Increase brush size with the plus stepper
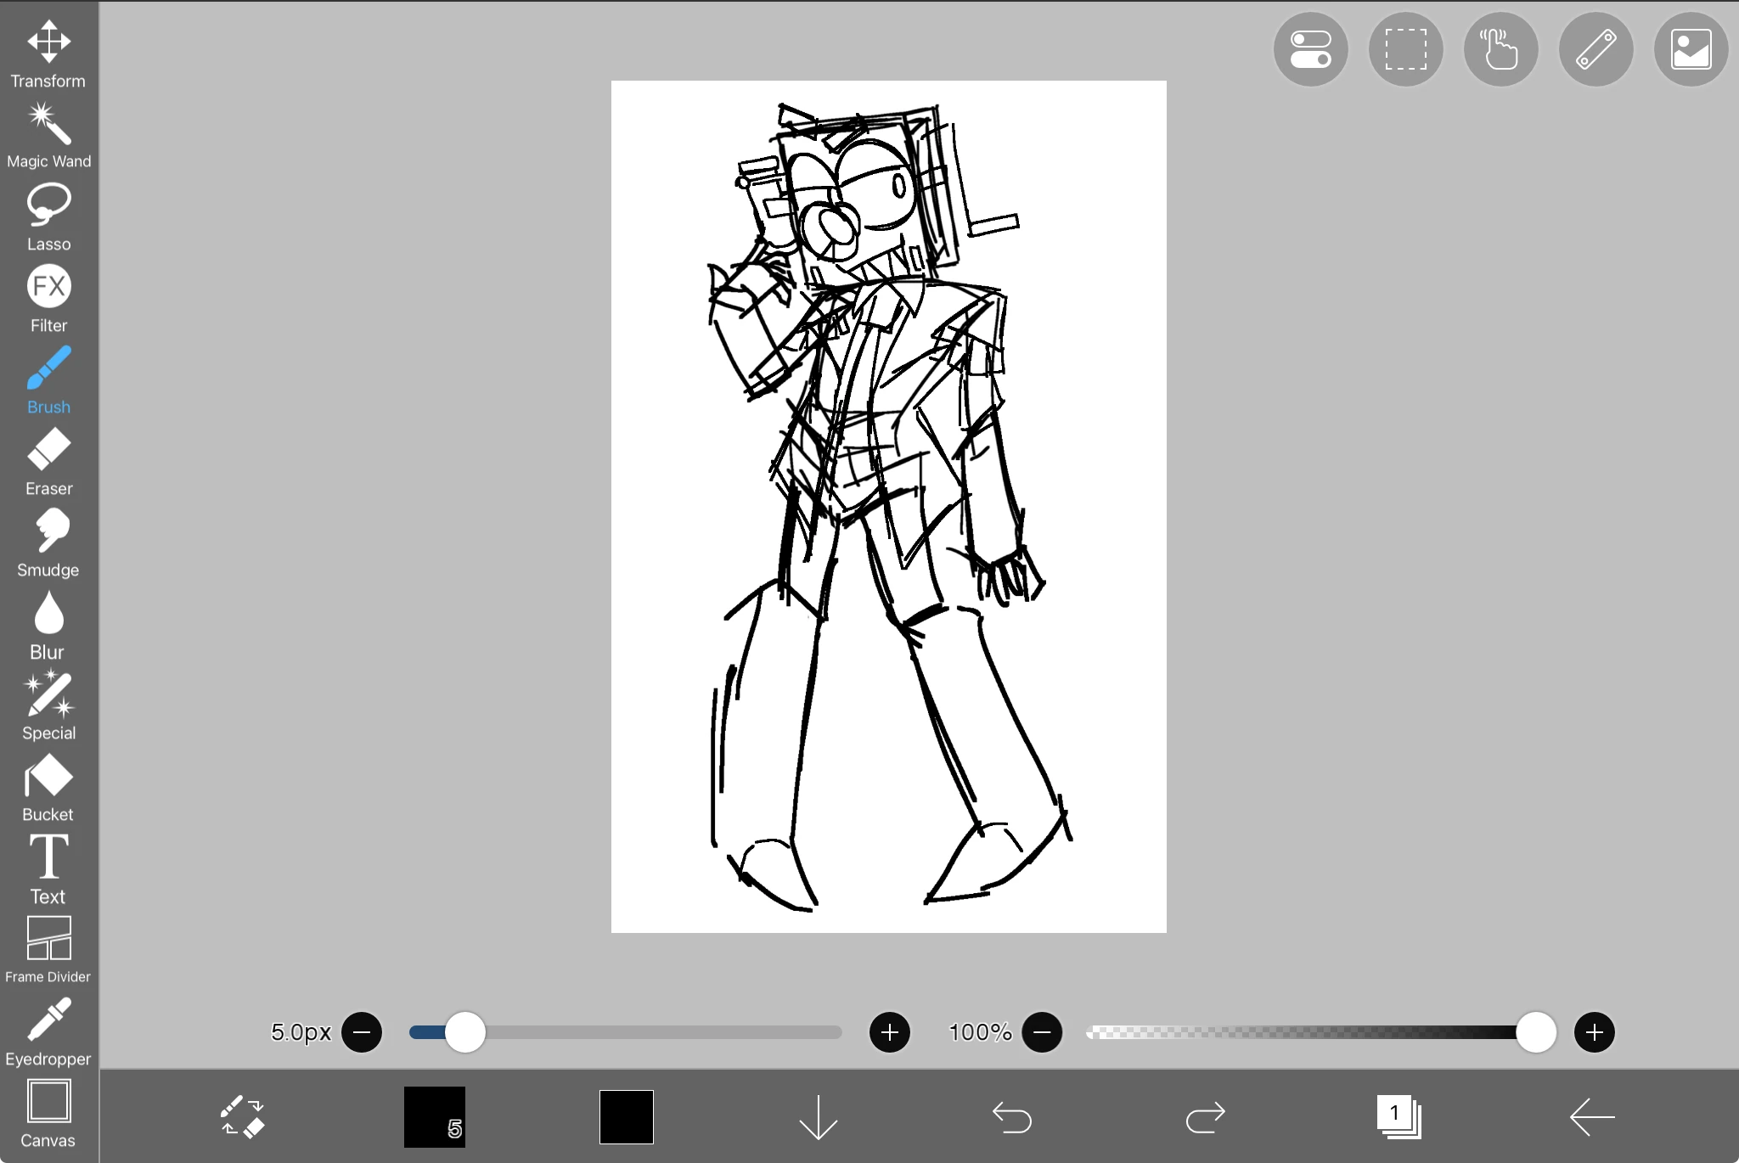1739x1163 pixels. click(889, 1032)
